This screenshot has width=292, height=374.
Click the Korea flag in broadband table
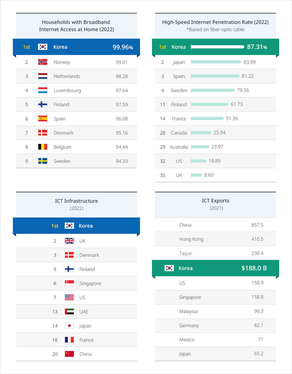point(43,47)
